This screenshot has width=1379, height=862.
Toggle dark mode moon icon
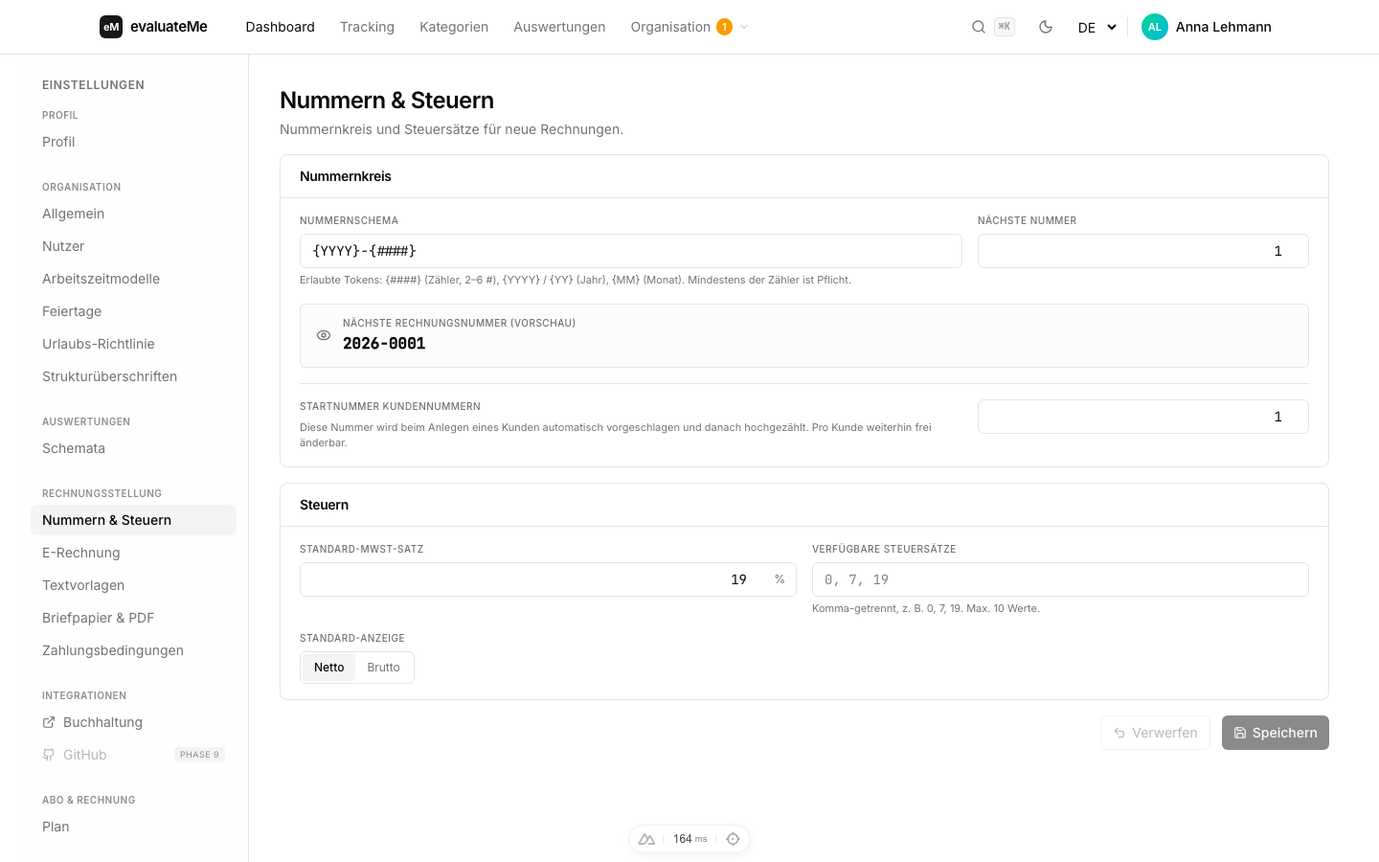coord(1046,27)
